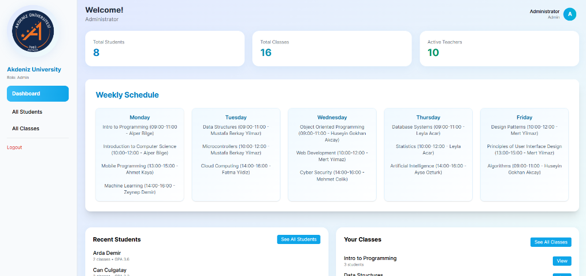Screen dimensions: 586x276
Task: Click the See All Classes button
Action: [x=551, y=242]
